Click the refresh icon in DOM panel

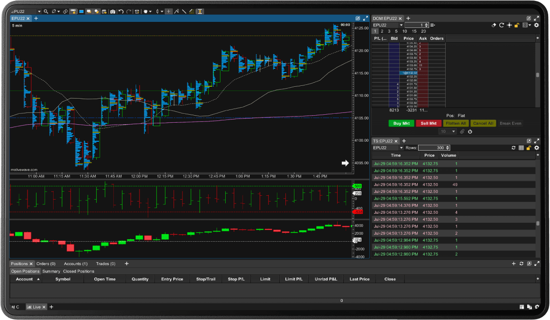pyautogui.click(x=502, y=25)
